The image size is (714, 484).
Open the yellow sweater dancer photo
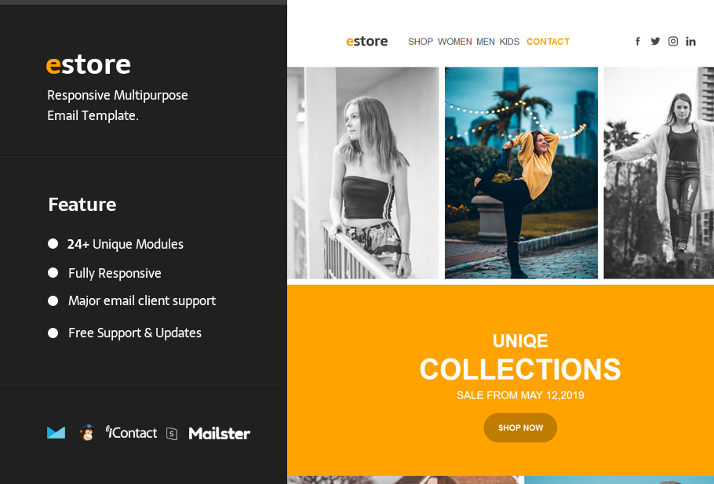522,173
